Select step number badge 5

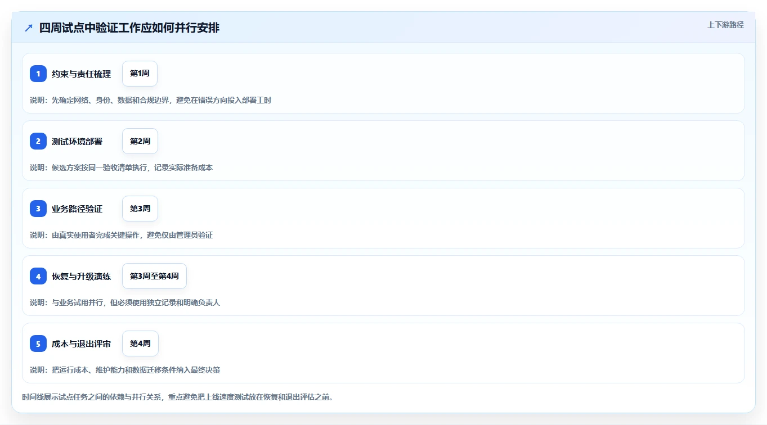38,343
